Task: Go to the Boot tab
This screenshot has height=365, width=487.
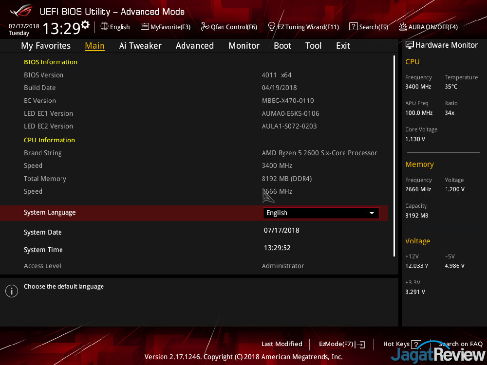Action: point(282,46)
